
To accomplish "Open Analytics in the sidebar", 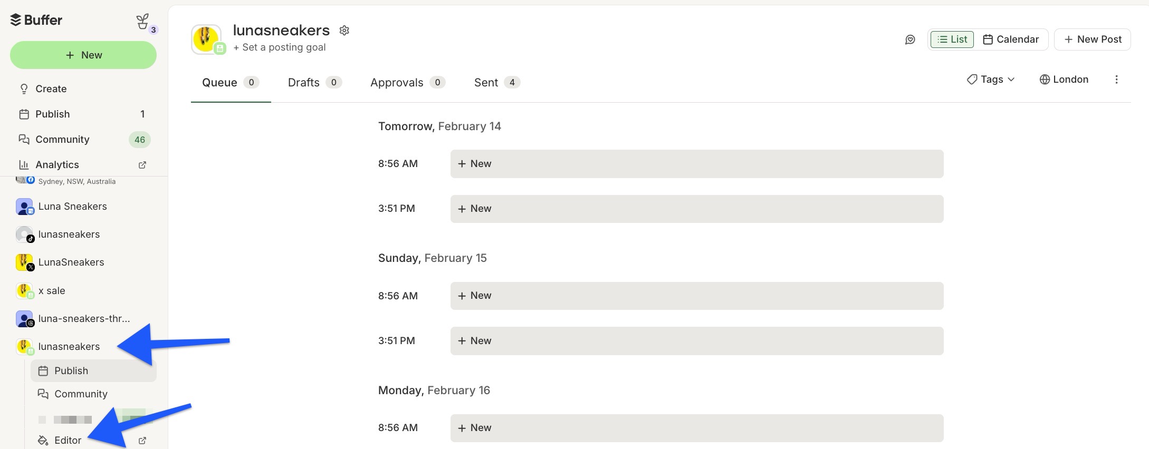I will [57, 165].
